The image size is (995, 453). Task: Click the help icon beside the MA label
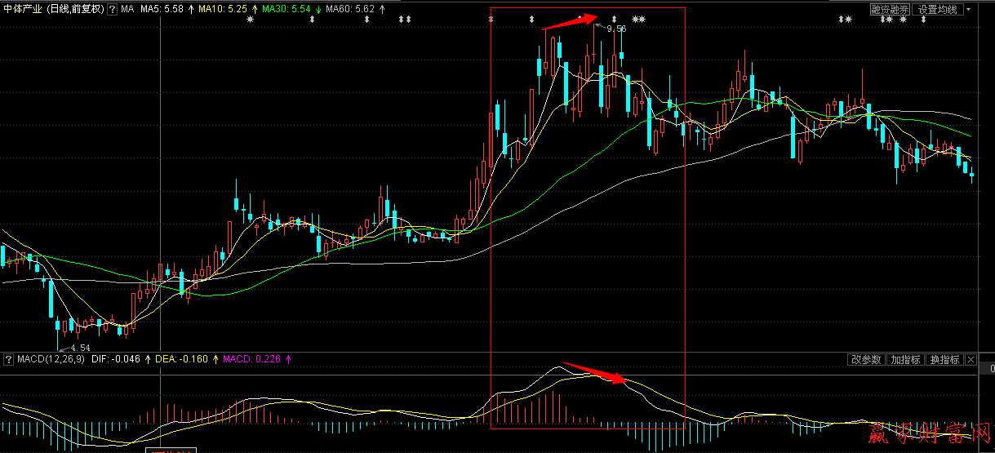click(112, 9)
